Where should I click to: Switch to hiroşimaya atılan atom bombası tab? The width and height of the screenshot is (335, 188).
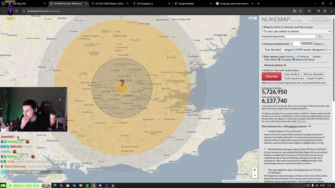click(x=234, y=4)
